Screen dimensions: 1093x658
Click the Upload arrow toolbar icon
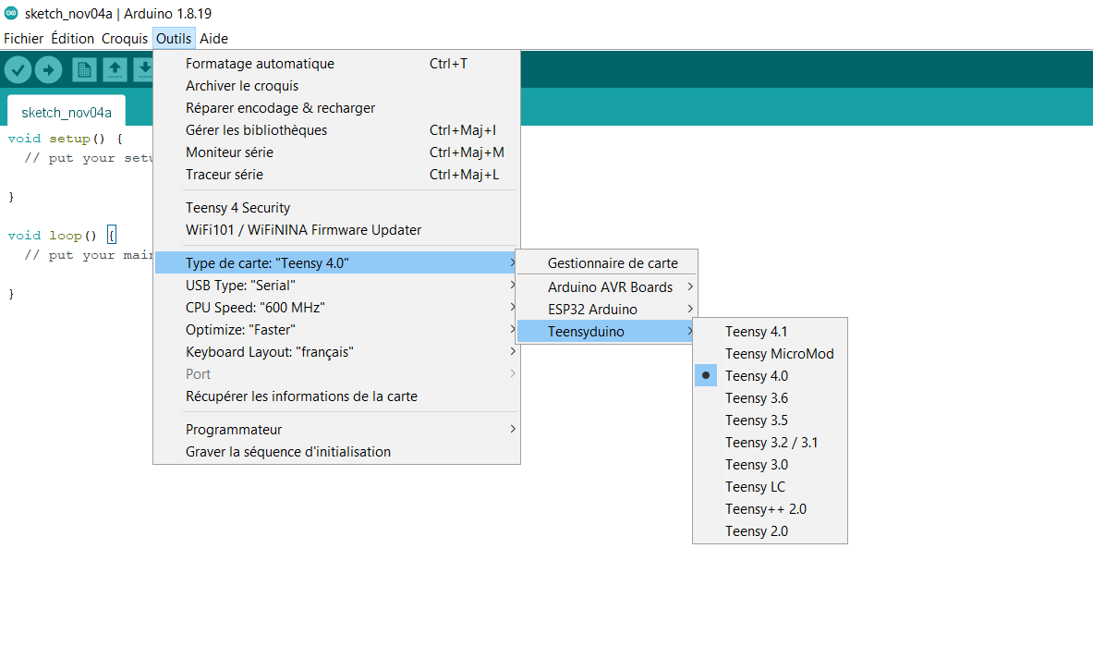coord(49,69)
